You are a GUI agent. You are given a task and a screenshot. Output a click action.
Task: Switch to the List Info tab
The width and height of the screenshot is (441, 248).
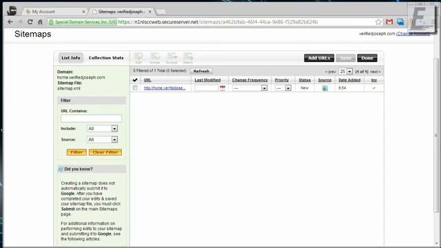click(x=71, y=58)
